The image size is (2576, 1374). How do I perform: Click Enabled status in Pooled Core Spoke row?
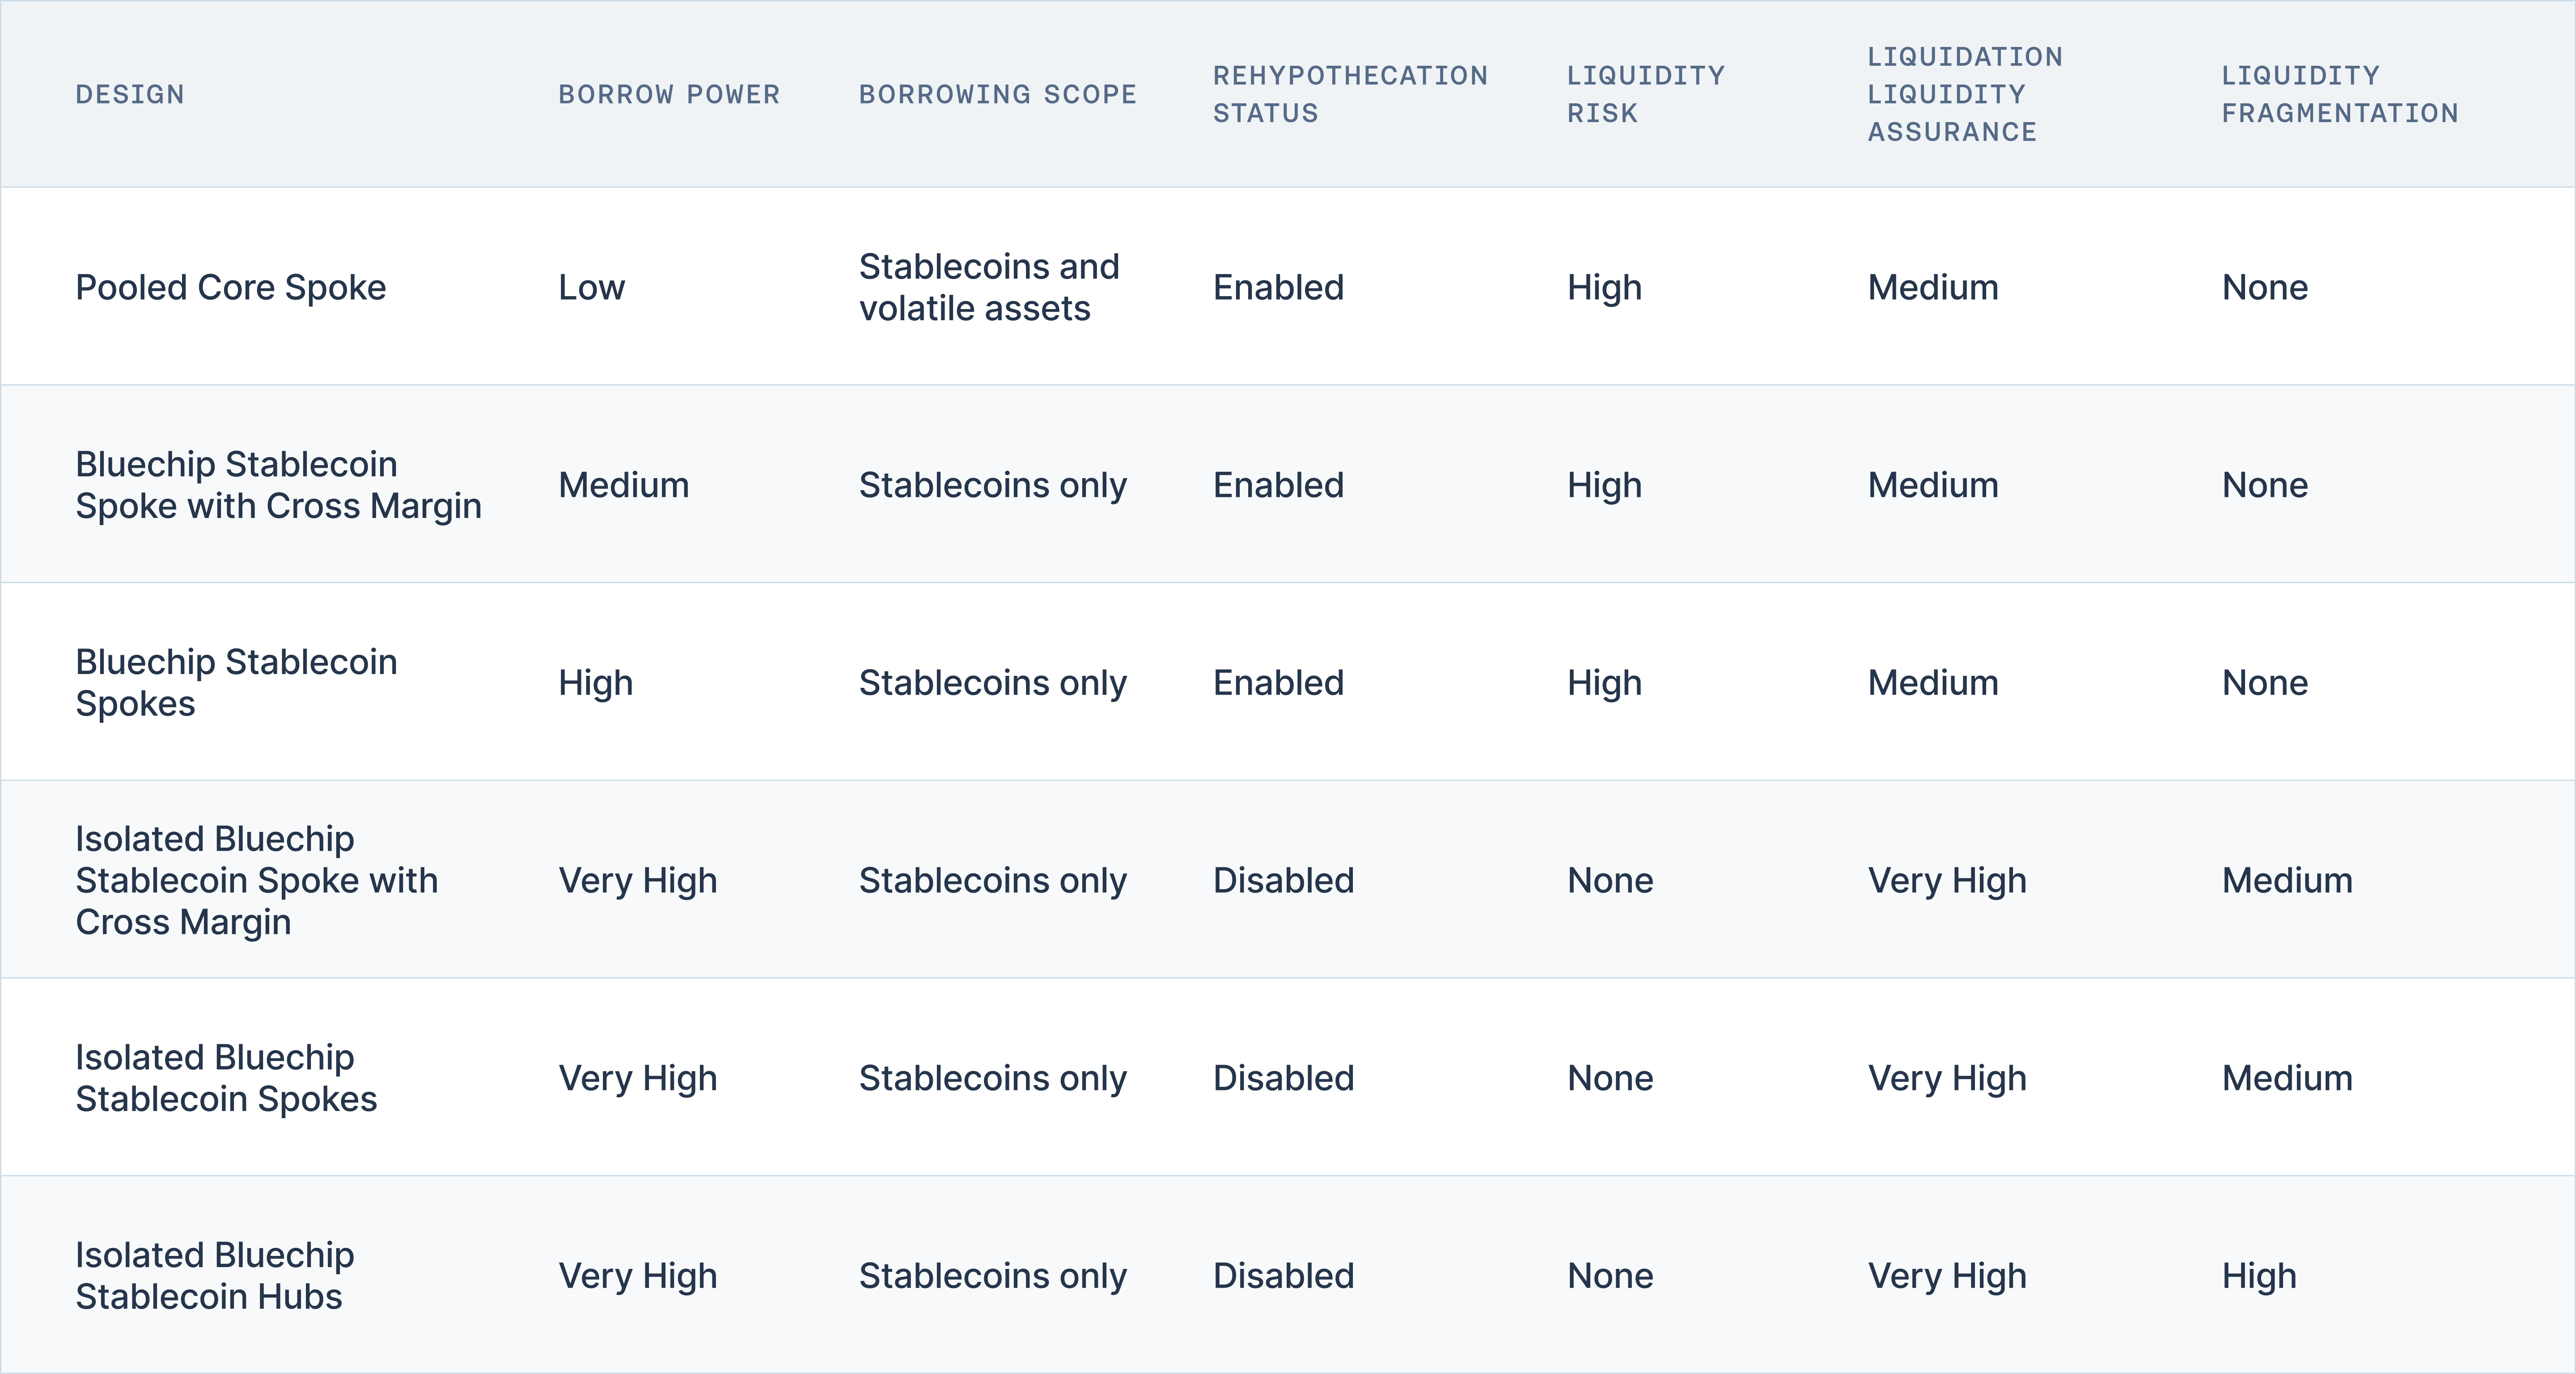[1278, 288]
